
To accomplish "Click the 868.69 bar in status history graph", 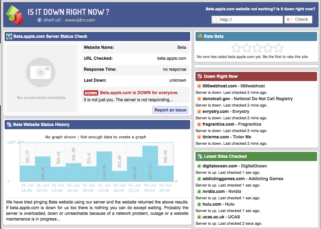I will 135,169.
